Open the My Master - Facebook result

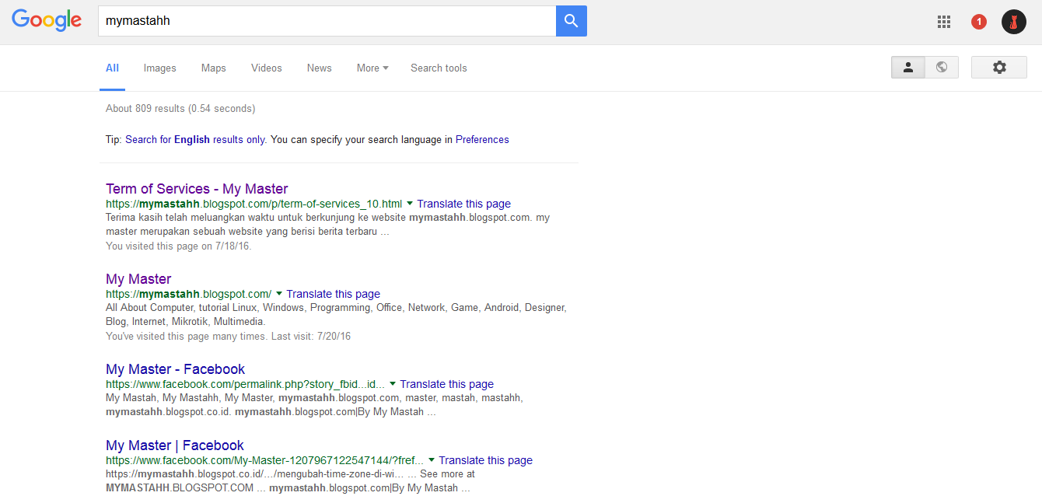pyautogui.click(x=176, y=369)
